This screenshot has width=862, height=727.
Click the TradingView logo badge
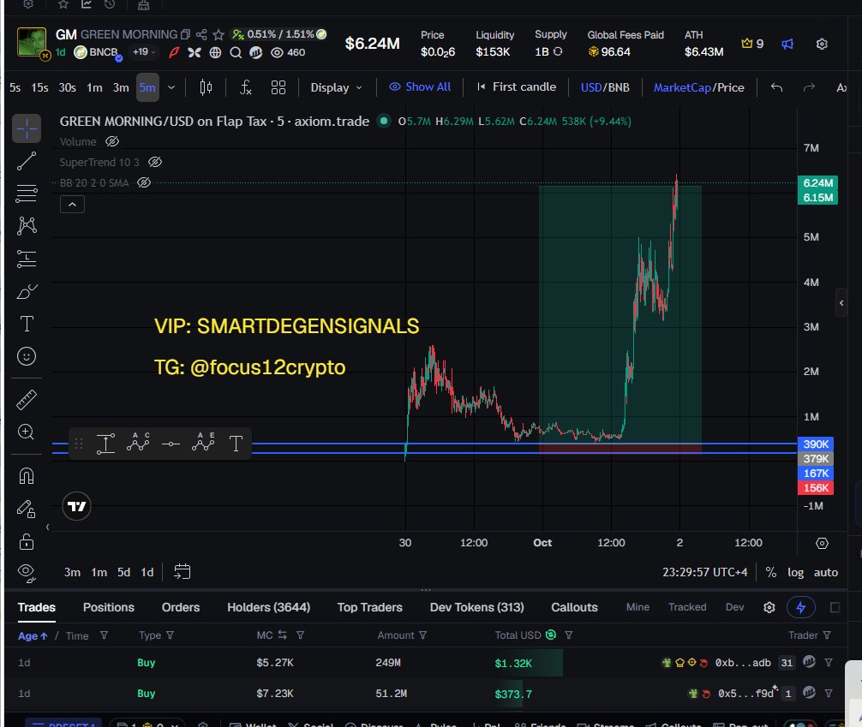point(76,506)
